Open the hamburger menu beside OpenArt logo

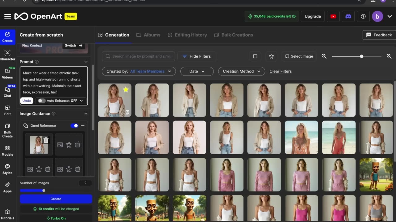pyautogui.click(x=8, y=16)
